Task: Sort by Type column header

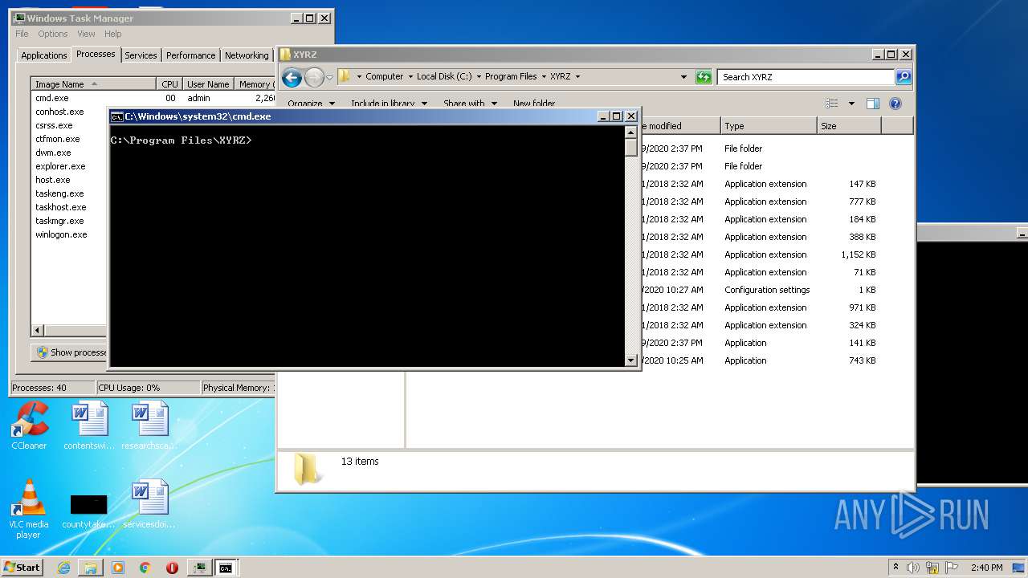Action: (769, 126)
